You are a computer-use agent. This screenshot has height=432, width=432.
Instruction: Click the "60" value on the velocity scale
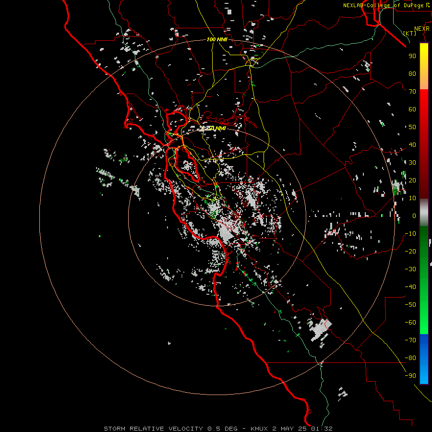click(x=412, y=109)
